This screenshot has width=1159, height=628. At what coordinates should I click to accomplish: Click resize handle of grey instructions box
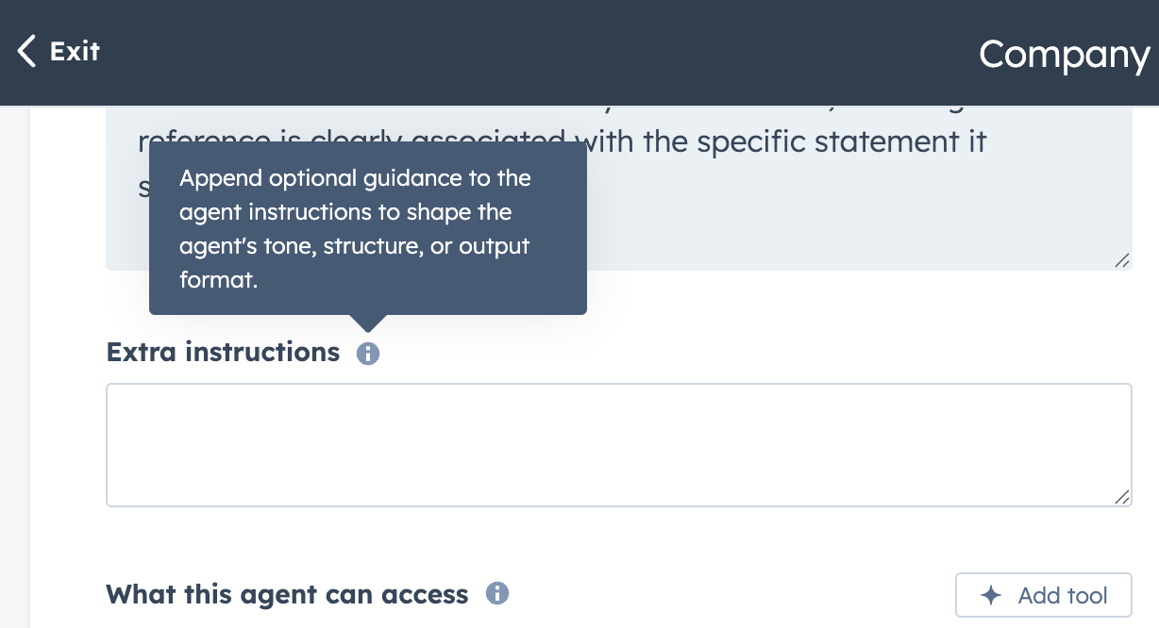point(1121,261)
